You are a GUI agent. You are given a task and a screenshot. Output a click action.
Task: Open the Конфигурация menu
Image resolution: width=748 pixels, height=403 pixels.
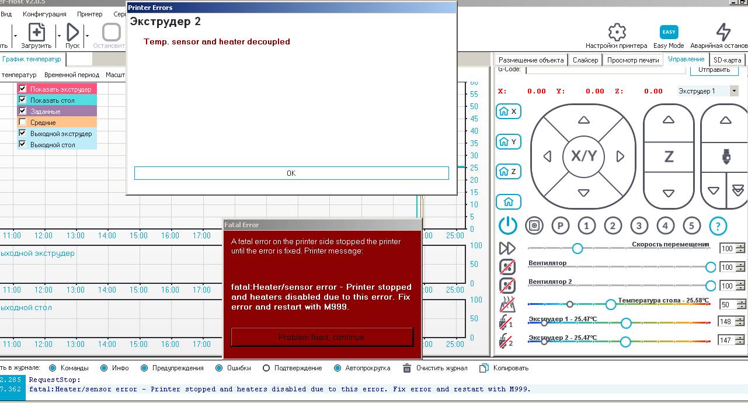[x=44, y=14]
